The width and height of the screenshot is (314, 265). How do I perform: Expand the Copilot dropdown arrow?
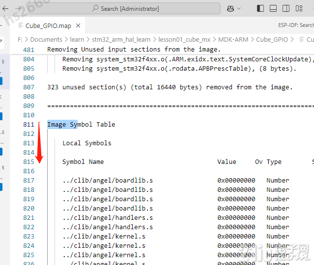click(x=239, y=9)
